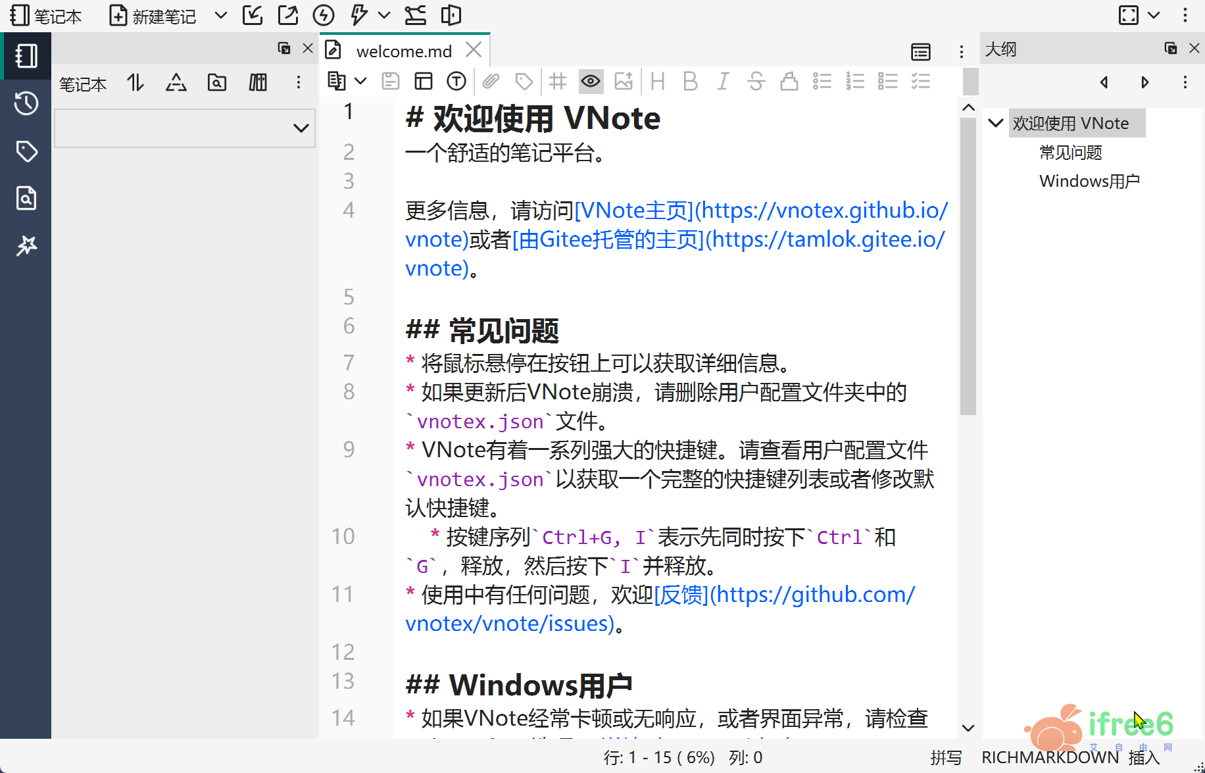Apply strikethrough formatting
Viewport: 1205px width, 773px height.
click(756, 82)
